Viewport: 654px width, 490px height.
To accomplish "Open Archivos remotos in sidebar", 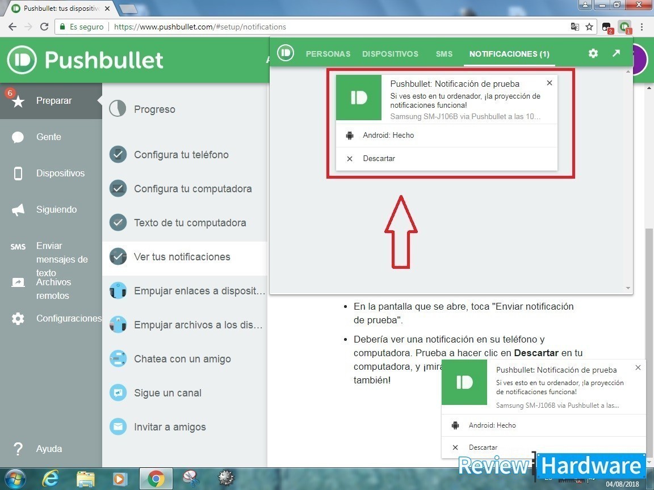I will click(51, 289).
